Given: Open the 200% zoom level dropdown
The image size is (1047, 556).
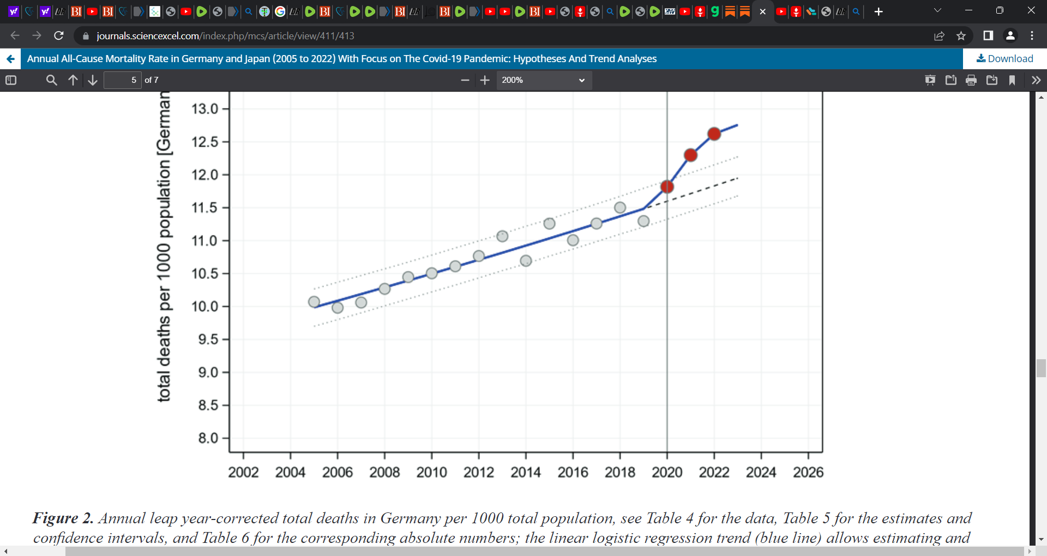Looking at the screenshot, I should [x=543, y=80].
